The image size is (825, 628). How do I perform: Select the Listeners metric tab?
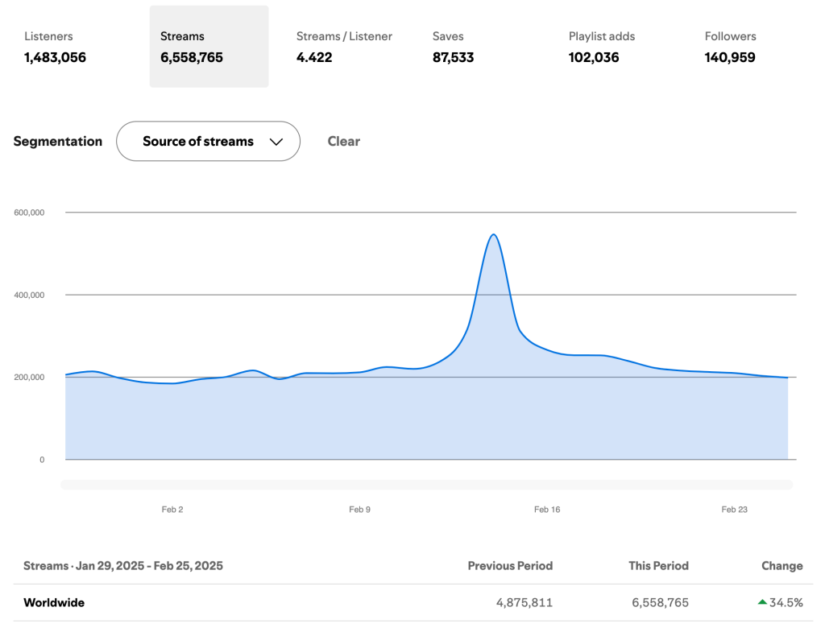tap(73, 46)
